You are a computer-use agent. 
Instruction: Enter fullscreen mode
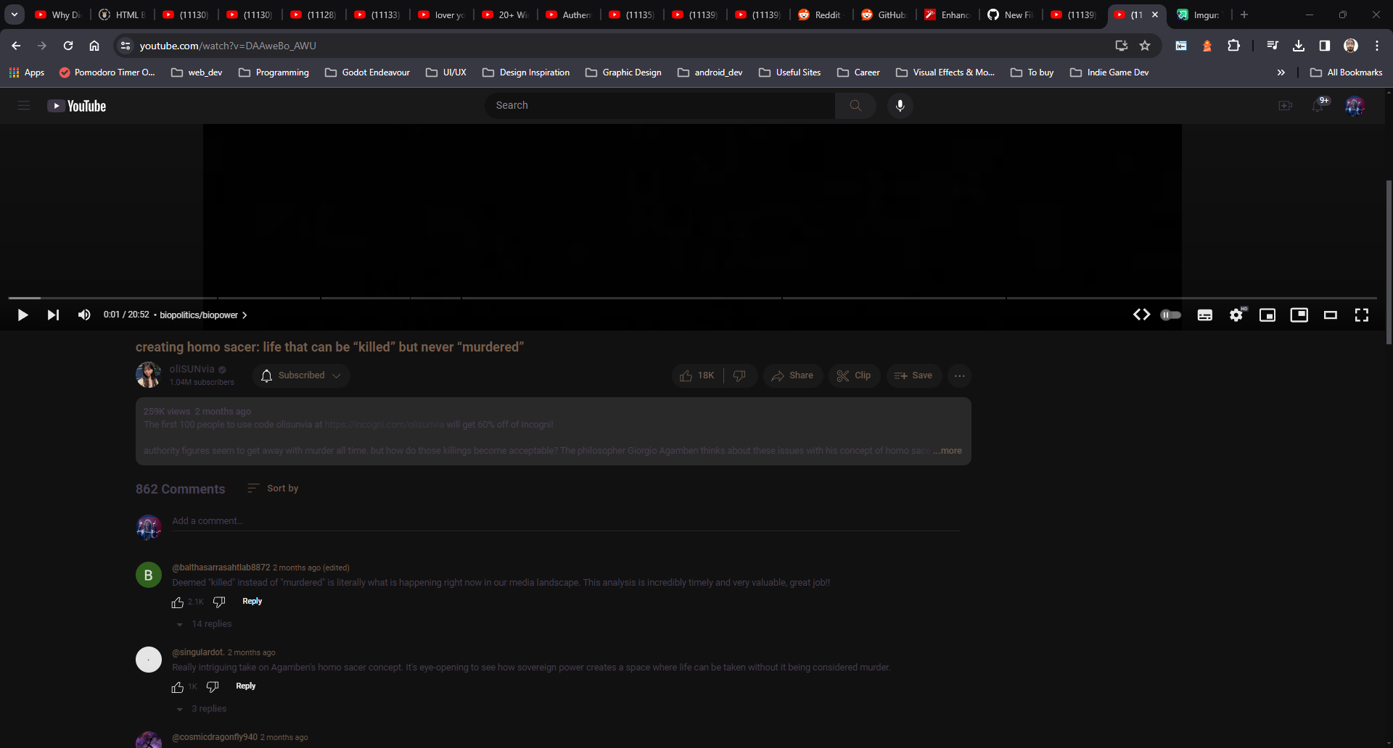tap(1362, 315)
